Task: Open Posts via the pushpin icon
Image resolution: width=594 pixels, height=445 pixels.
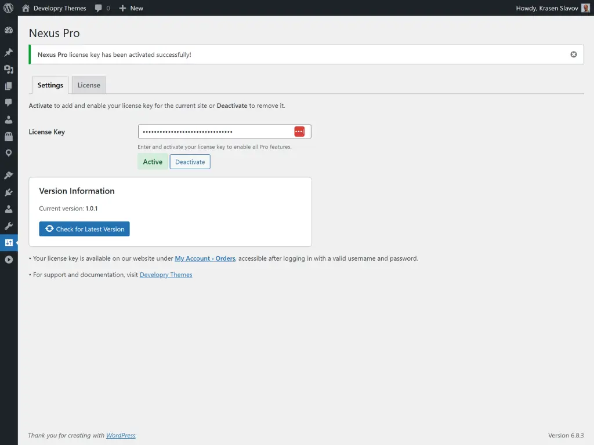Action: point(9,52)
